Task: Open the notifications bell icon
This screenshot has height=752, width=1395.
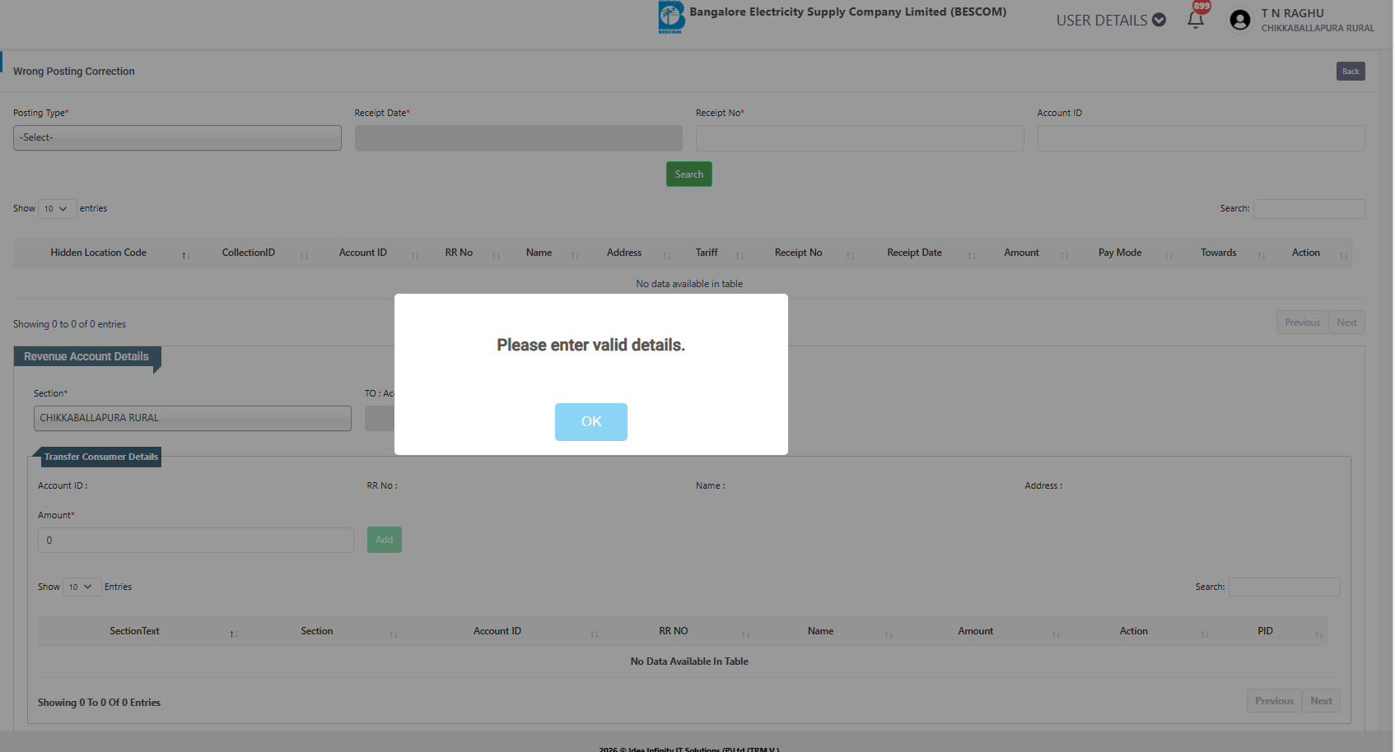Action: (1196, 20)
